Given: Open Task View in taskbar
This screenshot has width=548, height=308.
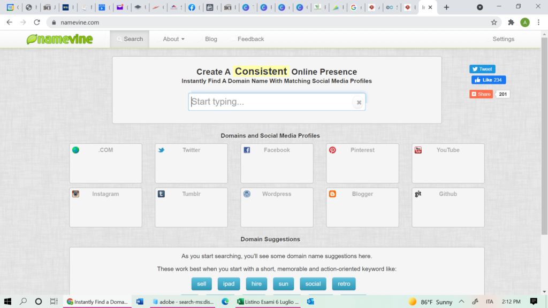Looking at the screenshot, I should click(54, 302).
